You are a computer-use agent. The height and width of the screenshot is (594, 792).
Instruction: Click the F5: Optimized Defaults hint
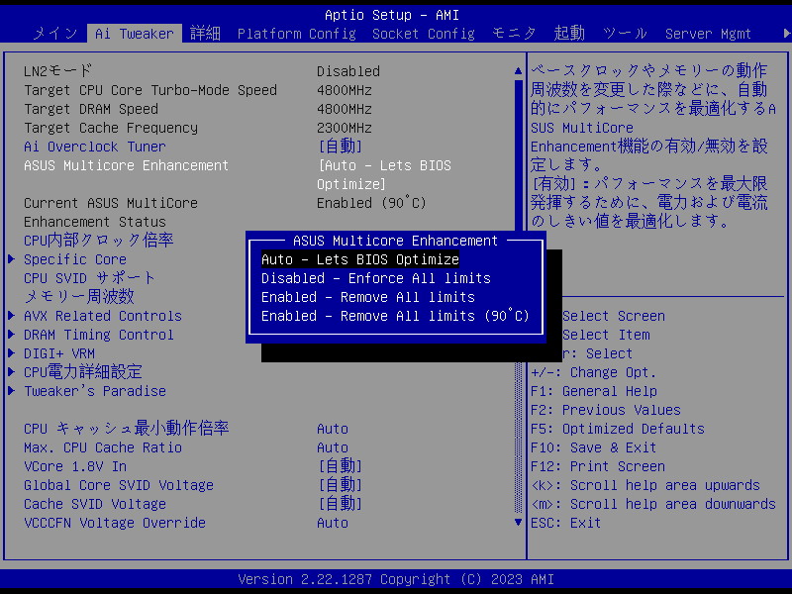click(x=617, y=429)
